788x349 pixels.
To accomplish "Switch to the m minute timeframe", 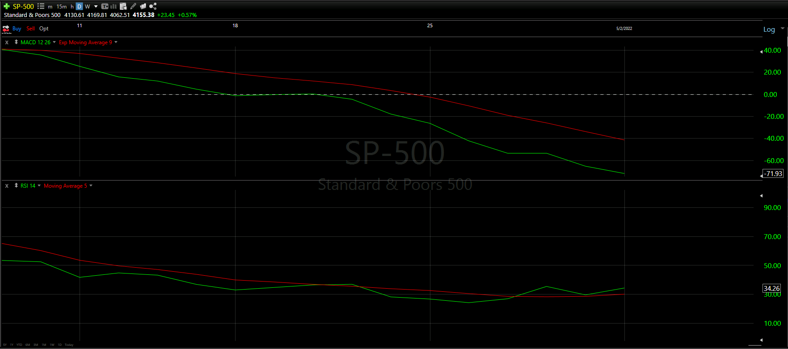I will 50,7.
